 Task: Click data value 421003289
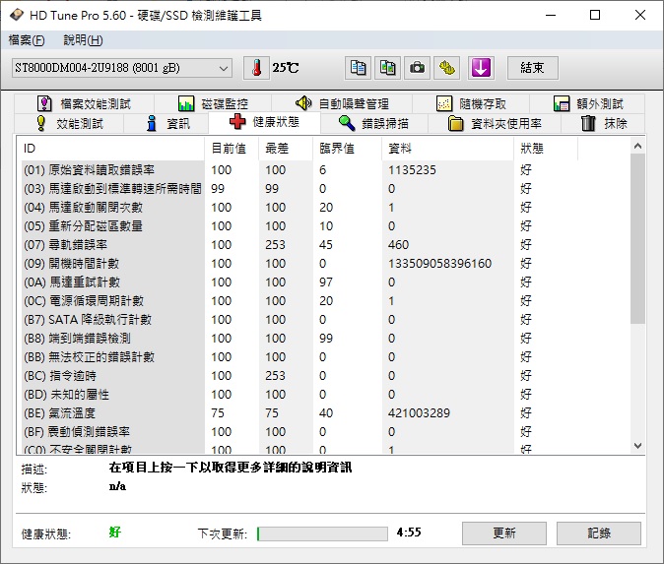click(x=420, y=413)
